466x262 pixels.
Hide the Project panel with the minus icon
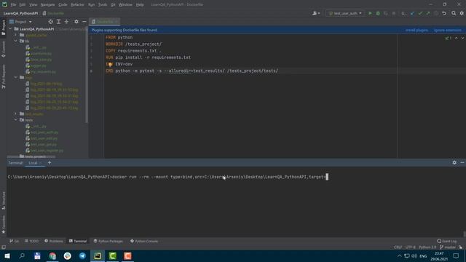click(x=84, y=22)
